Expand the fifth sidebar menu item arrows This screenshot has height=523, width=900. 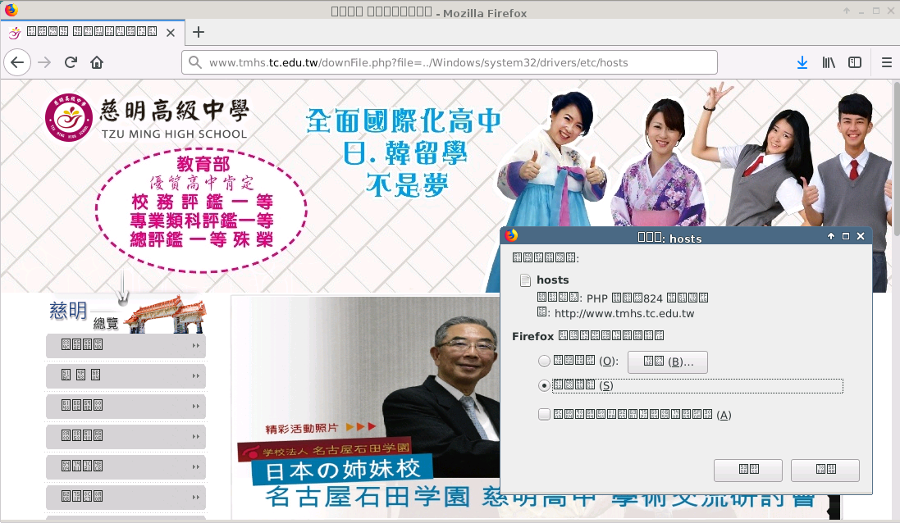coord(196,467)
